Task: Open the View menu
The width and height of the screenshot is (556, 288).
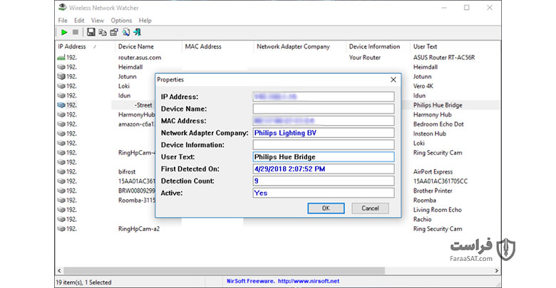Action: [x=97, y=21]
